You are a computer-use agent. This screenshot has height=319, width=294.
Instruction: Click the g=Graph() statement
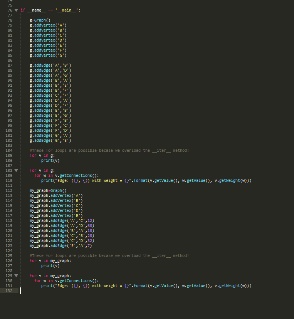point(40,20)
